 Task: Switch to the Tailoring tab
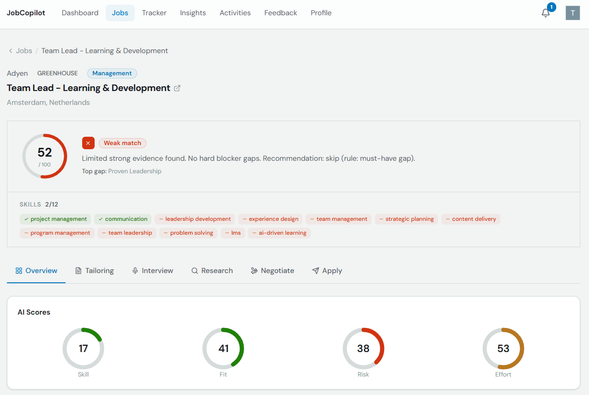point(95,271)
